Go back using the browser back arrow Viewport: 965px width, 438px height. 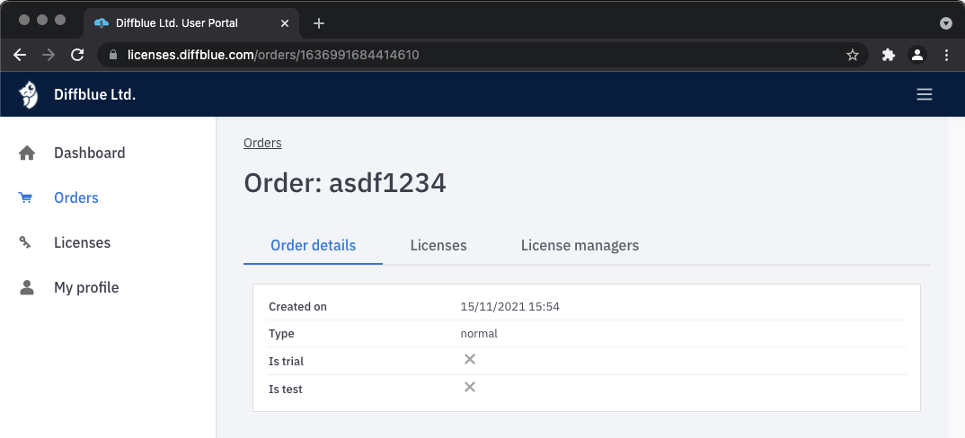(x=20, y=55)
